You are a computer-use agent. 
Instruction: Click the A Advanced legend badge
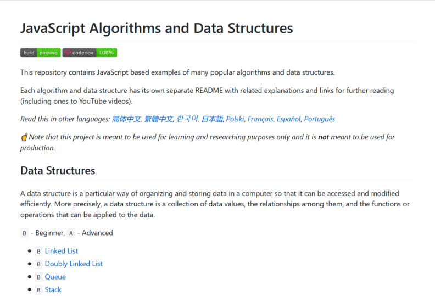pos(71,233)
